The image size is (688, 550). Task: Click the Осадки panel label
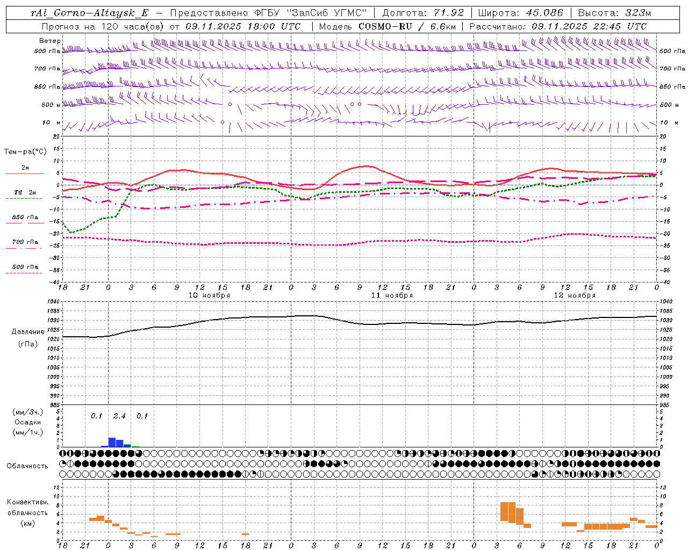point(28,422)
